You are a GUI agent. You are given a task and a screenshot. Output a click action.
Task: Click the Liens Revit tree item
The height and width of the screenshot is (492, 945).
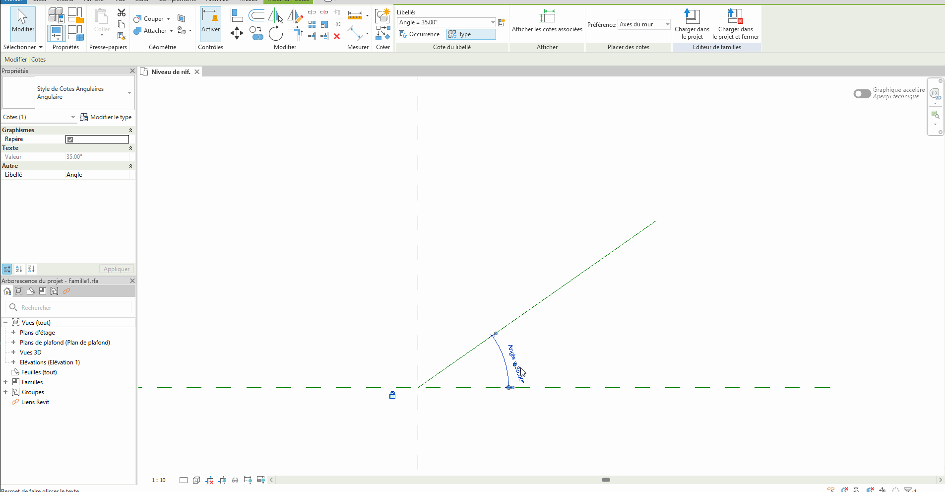(x=35, y=402)
